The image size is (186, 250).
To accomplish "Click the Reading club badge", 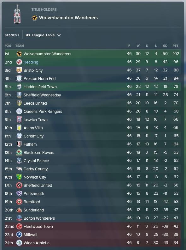I will click(19, 62).
